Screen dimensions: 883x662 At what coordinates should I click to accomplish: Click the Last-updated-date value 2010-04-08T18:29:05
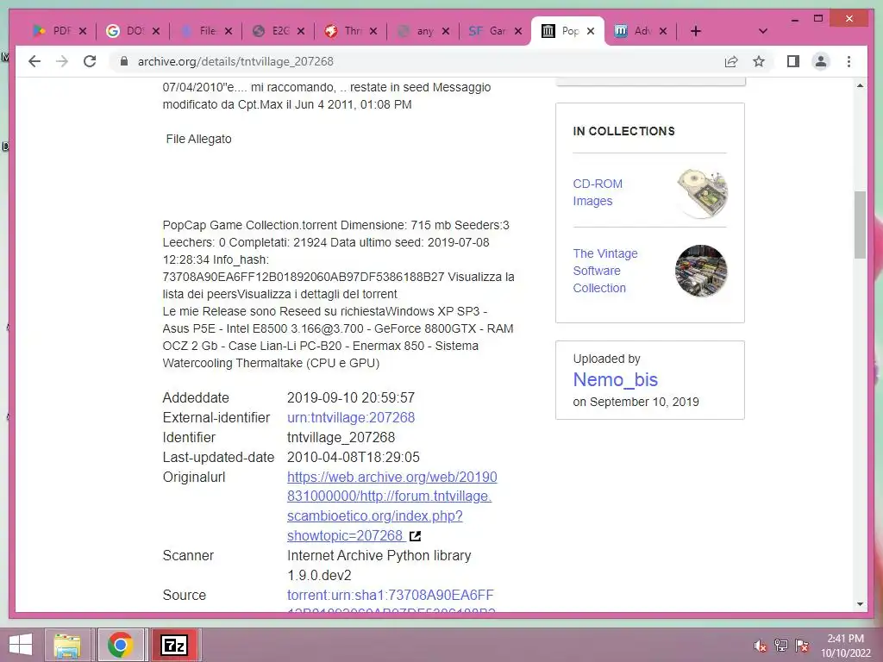click(x=353, y=457)
